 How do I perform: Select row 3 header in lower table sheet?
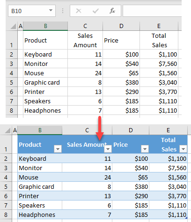(6, 168)
